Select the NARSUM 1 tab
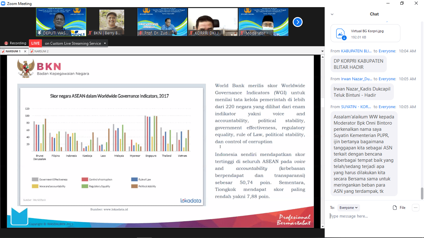 tap(13, 51)
